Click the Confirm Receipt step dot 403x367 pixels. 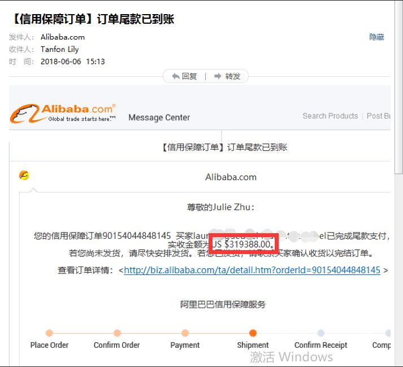[x=320, y=333]
